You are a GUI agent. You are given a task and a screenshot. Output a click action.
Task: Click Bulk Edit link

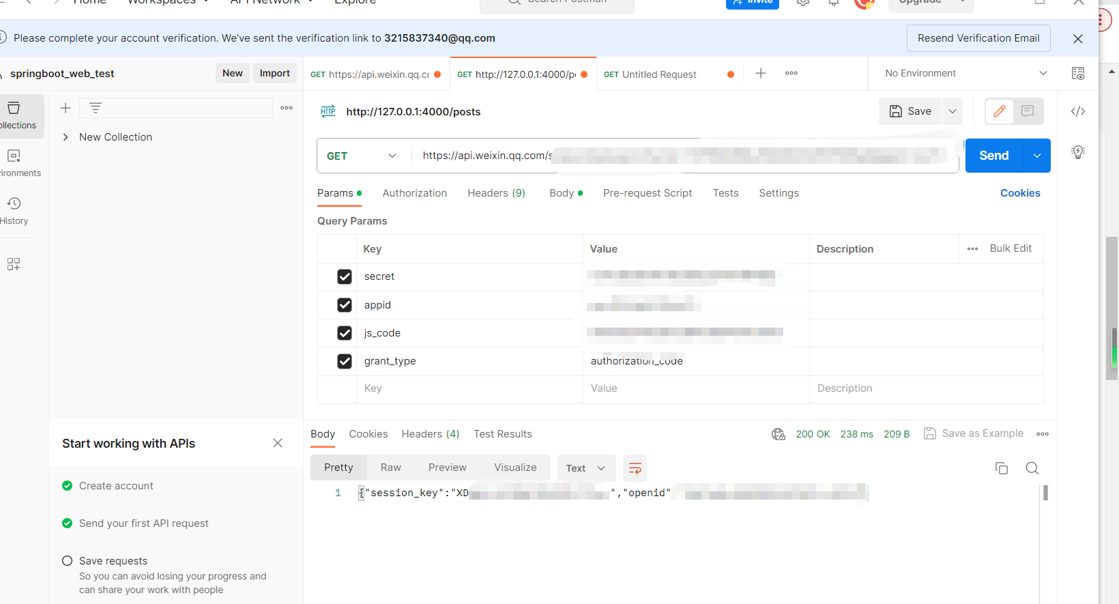(1011, 248)
